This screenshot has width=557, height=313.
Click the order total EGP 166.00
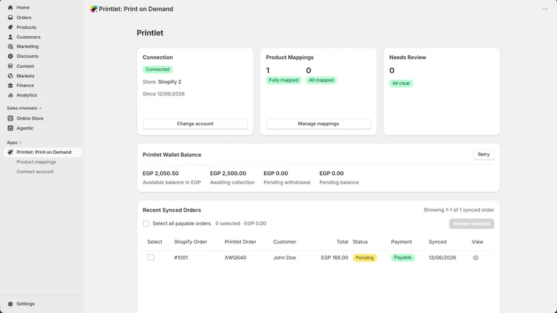point(335,257)
